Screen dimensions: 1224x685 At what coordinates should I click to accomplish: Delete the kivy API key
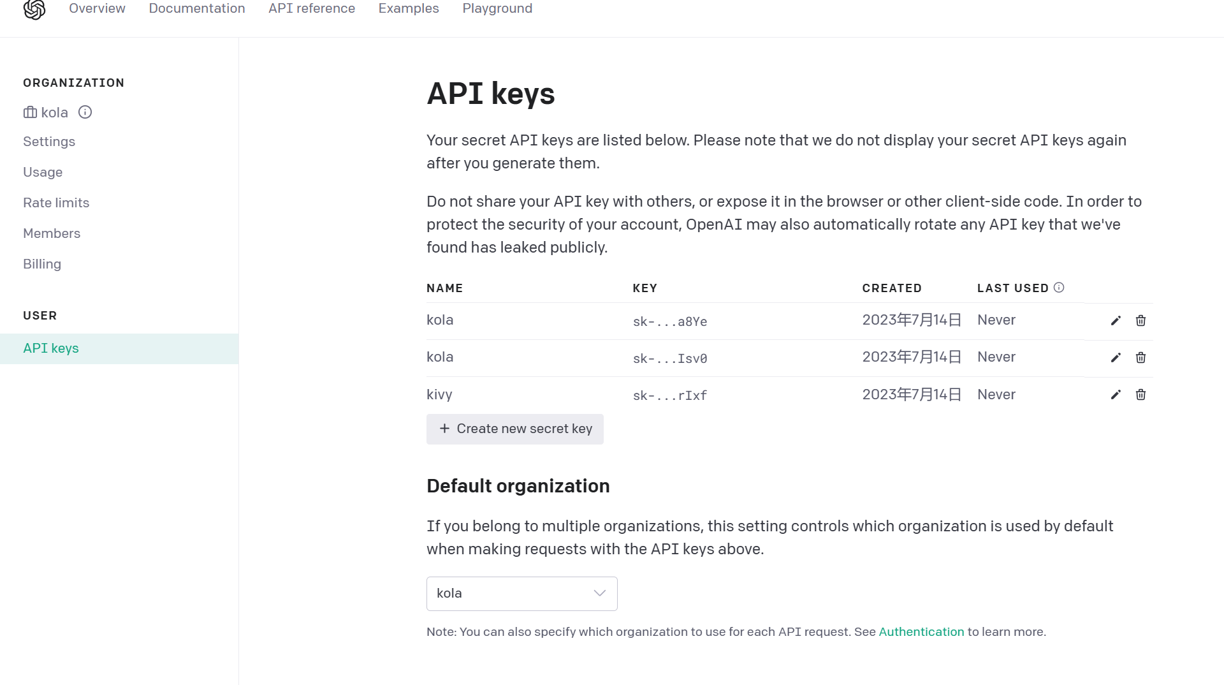tap(1140, 395)
